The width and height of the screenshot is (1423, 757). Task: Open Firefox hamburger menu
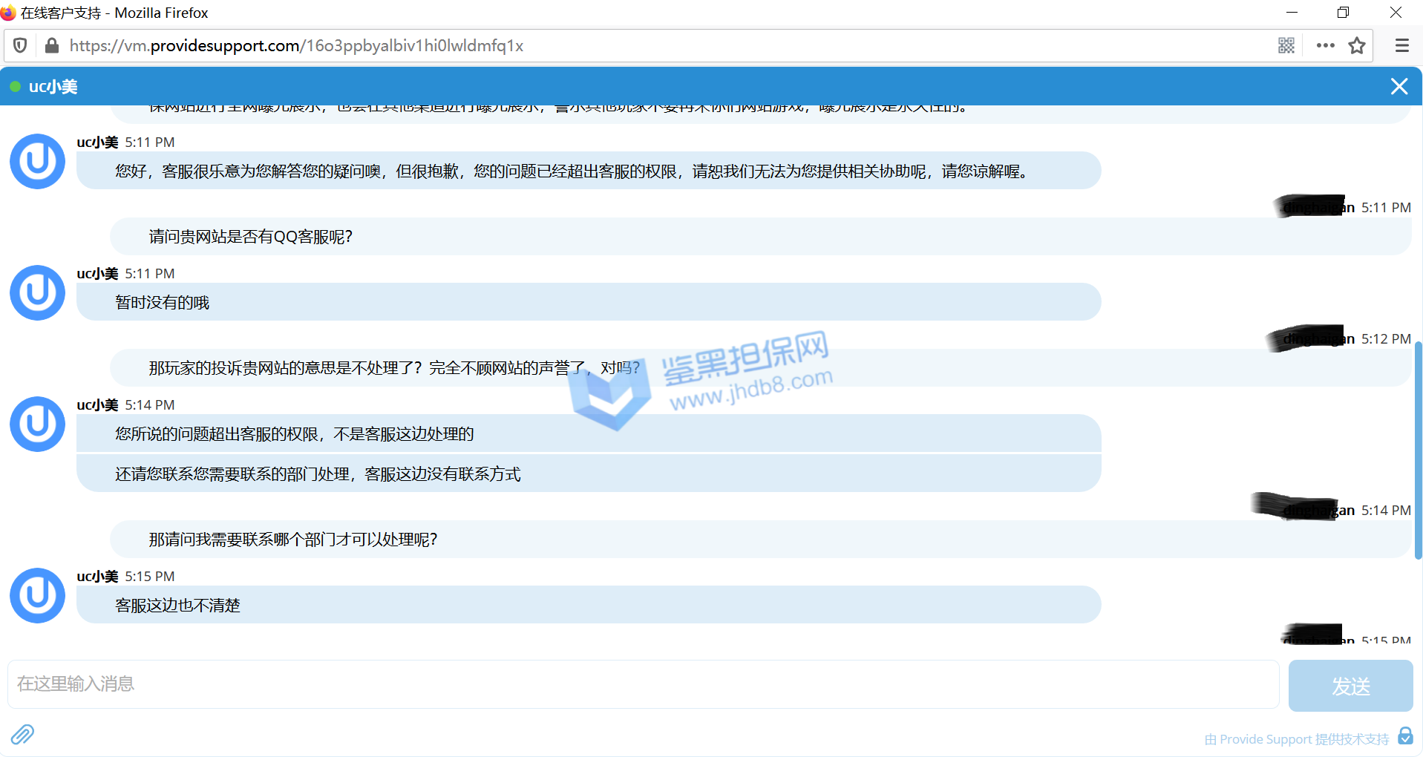[x=1401, y=46]
